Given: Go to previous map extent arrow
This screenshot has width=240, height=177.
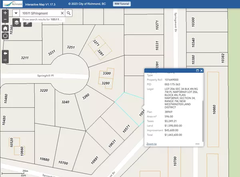Looking at the screenshot, I should click(x=5, y=54).
